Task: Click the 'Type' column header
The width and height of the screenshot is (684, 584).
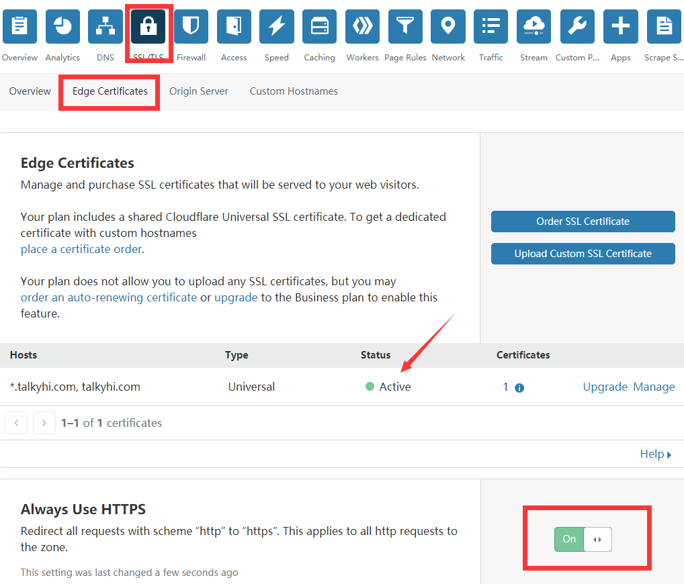Action: [237, 355]
